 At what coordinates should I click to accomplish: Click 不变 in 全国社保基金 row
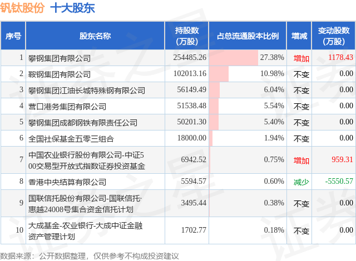coord(301,139)
